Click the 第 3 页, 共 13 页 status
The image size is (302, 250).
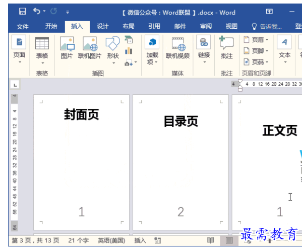point(35,240)
